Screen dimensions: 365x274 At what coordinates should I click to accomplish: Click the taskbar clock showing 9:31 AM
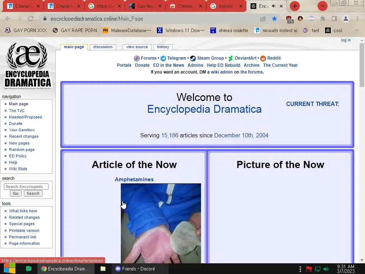[x=346, y=269]
